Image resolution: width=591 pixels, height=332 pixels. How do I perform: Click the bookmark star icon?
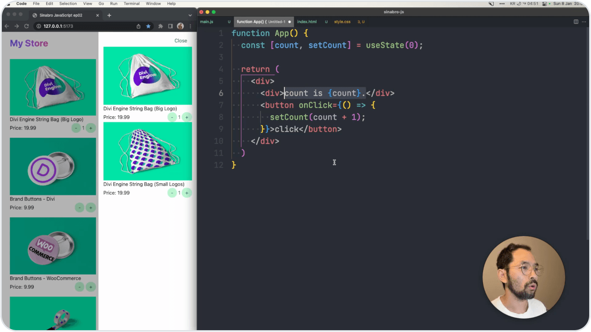[148, 26]
